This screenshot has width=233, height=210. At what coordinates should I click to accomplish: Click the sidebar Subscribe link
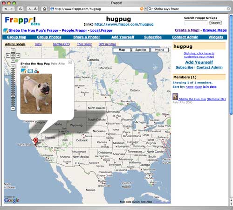pos(185,68)
